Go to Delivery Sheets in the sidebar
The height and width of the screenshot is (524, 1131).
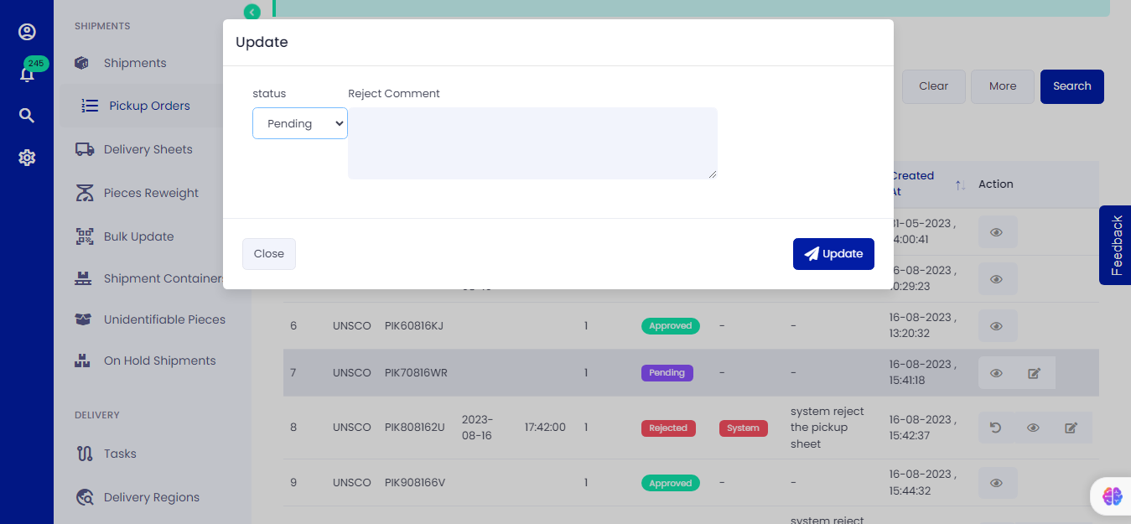pyautogui.click(x=148, y=149)
